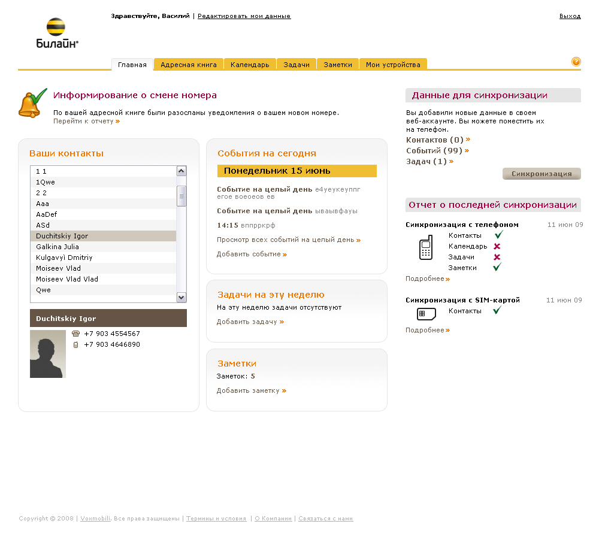Viewport: 599px width, 539px height.
Task: Click the bell notification icon
Action: click(x=32, y=103)
